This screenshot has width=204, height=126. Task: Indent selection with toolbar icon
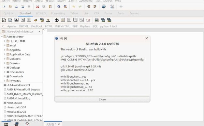95,7
